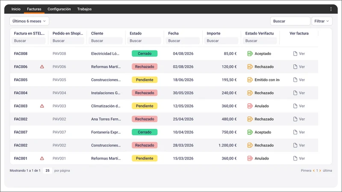The image size is (342, 192).
Task: Click Buscar filter under Importe column
Action: 221,41
